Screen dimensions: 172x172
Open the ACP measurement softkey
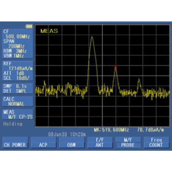coord(43,142)
